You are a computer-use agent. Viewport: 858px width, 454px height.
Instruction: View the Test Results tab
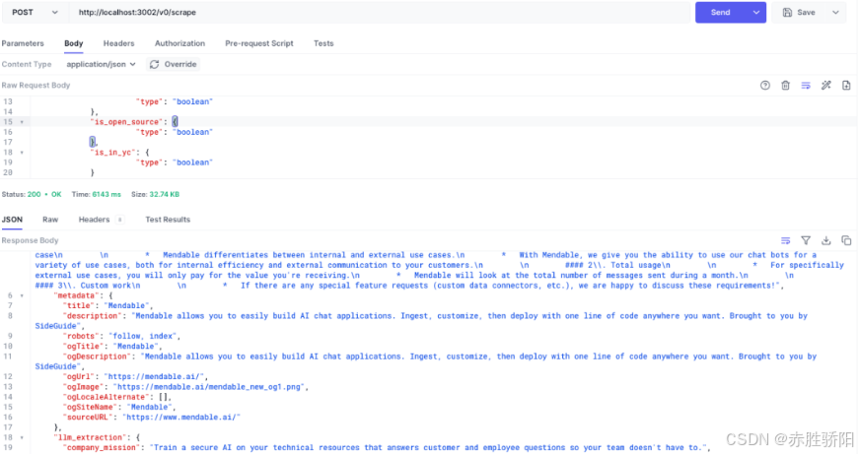pyautogui.click(x=168, y=219)
